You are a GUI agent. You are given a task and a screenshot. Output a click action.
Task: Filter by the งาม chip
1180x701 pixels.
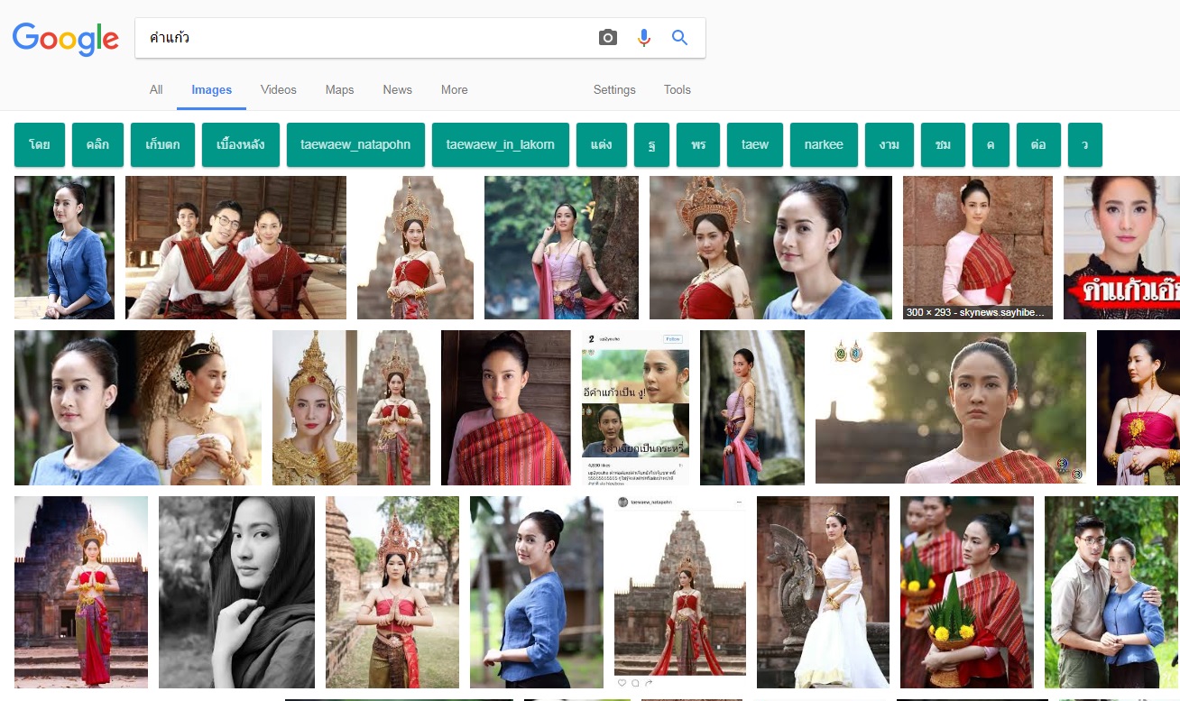coord(890,144)
